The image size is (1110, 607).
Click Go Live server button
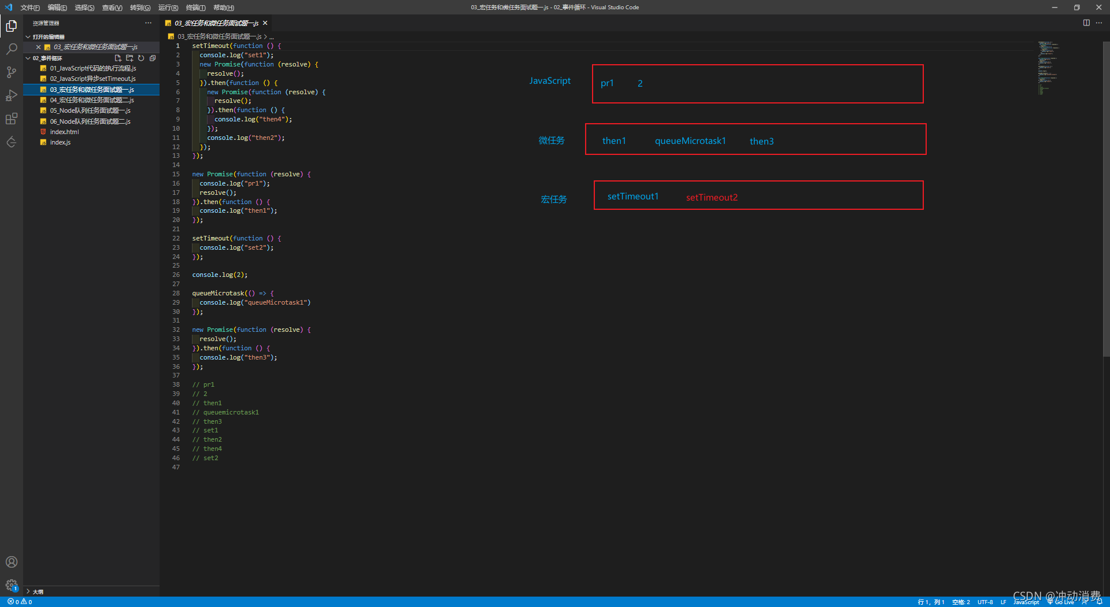[1061, 602]
